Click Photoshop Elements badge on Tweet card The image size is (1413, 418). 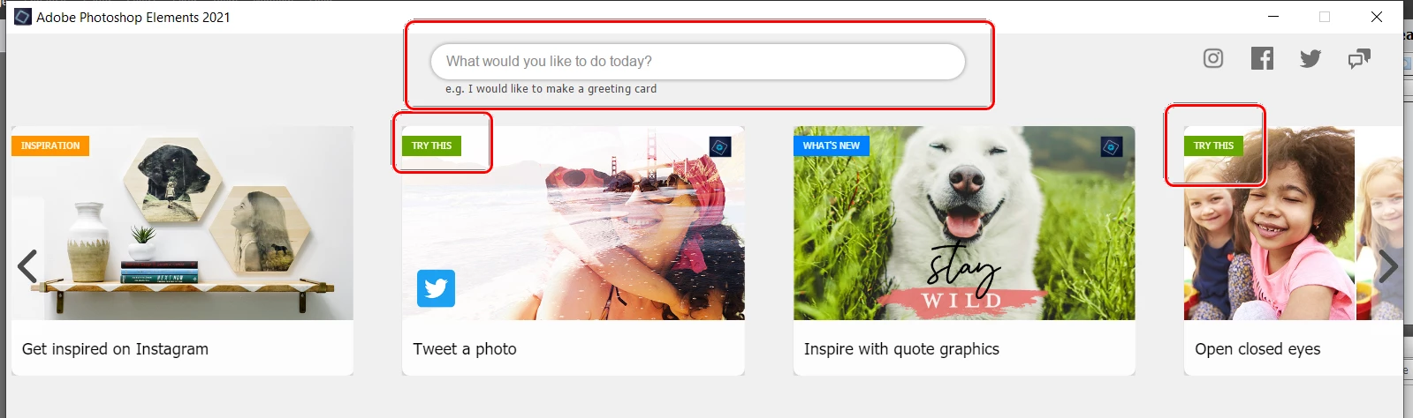tap(720, 146)
